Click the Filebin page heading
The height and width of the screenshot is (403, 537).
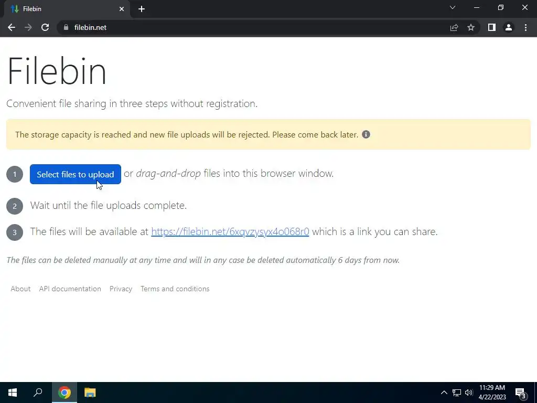57,71
